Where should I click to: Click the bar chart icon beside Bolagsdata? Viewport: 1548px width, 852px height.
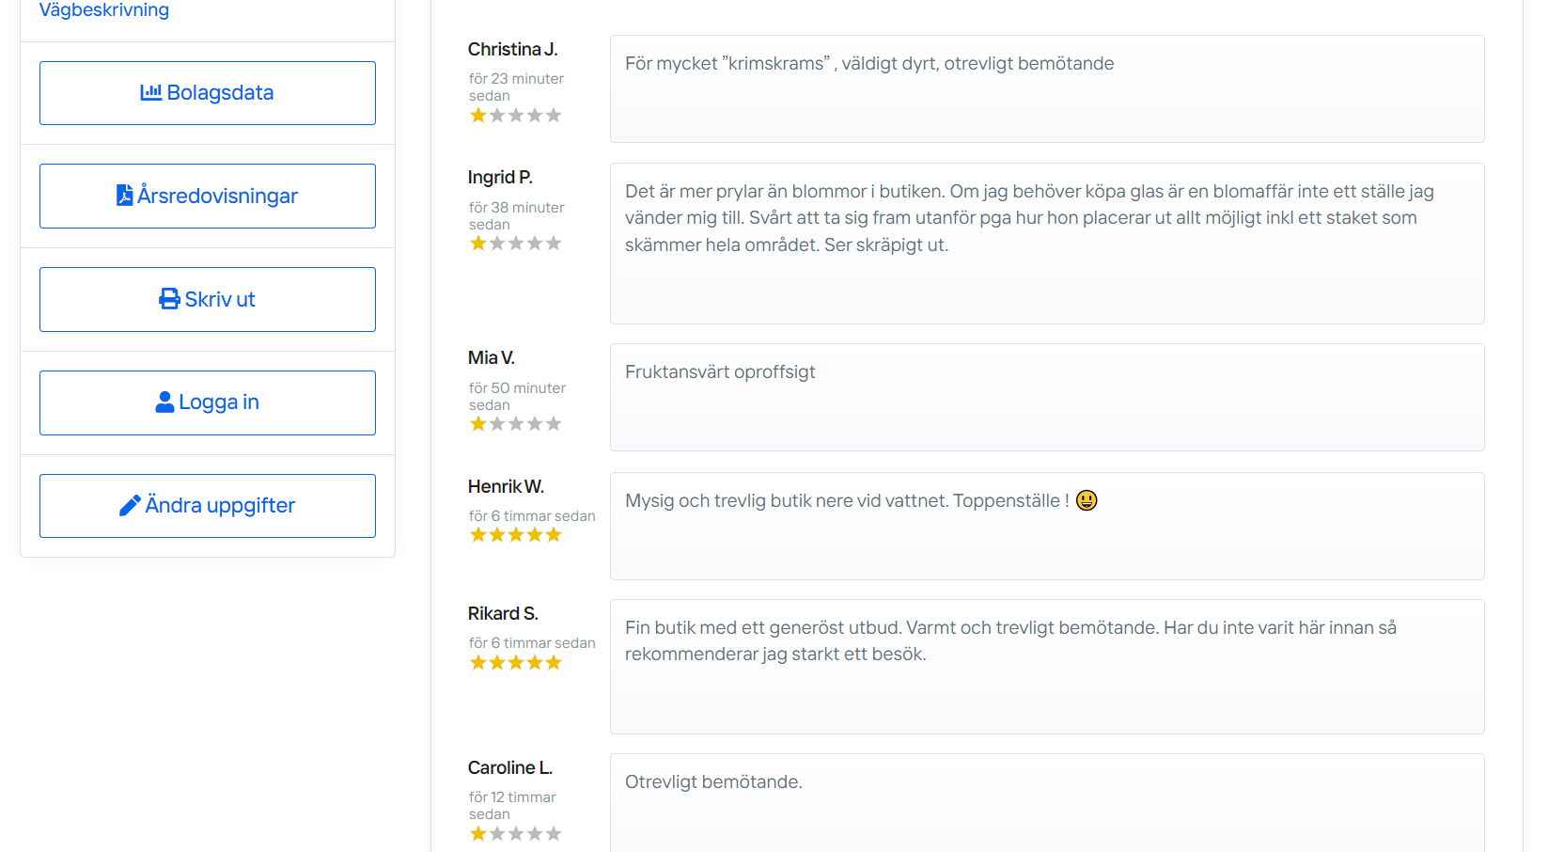point(150,92)
